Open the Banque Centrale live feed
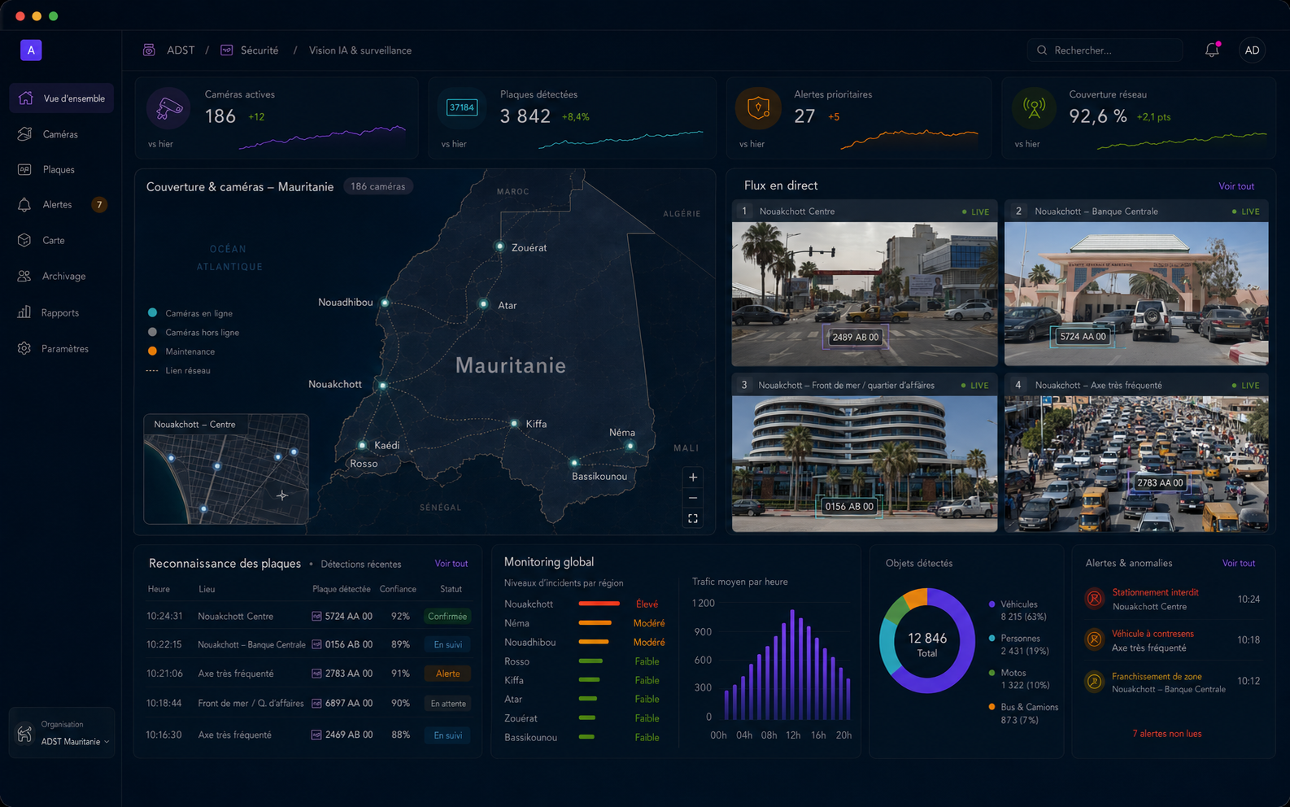The image size is (1290, 807). 1136,283
